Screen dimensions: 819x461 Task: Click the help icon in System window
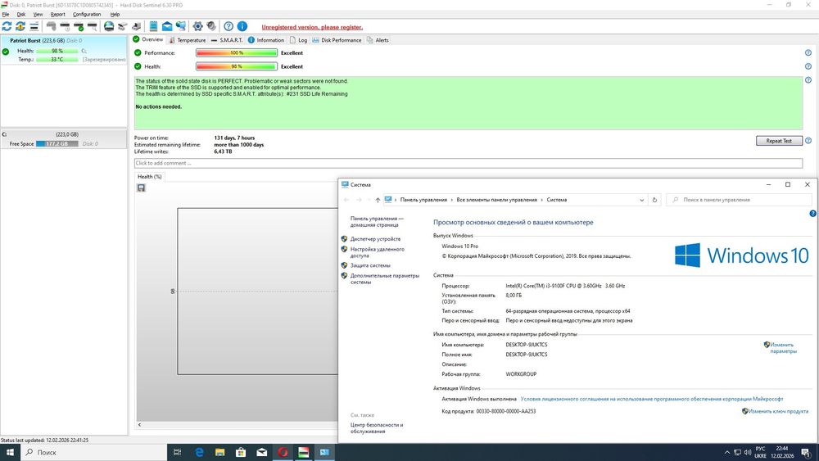812,214
